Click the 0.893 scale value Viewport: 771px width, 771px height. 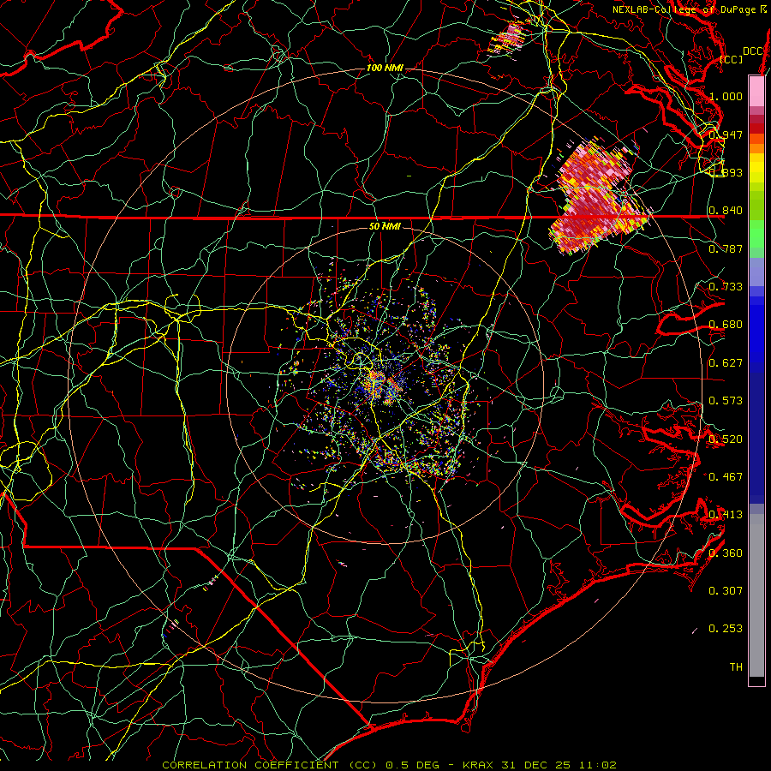[x=726, y=172]
